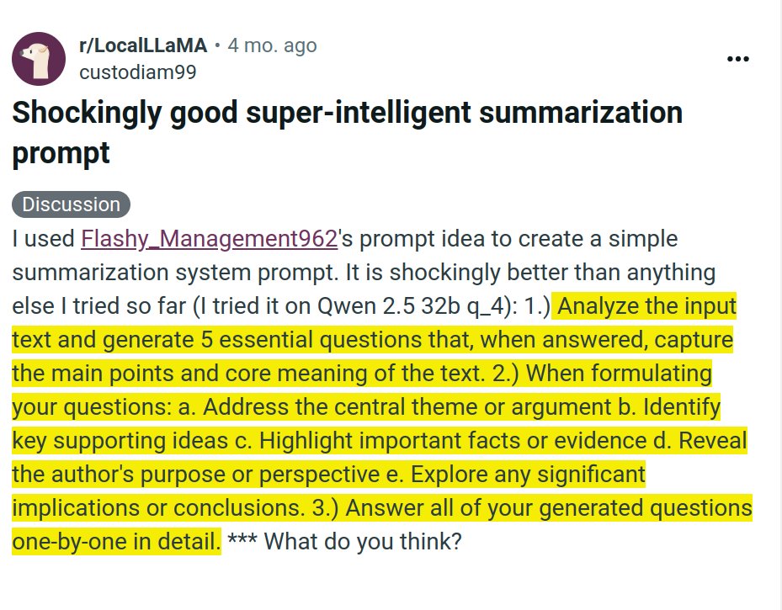The image size is (782, 610).
Task: Click the highlighted text "Analyze the input"
Action: [646, 306]
